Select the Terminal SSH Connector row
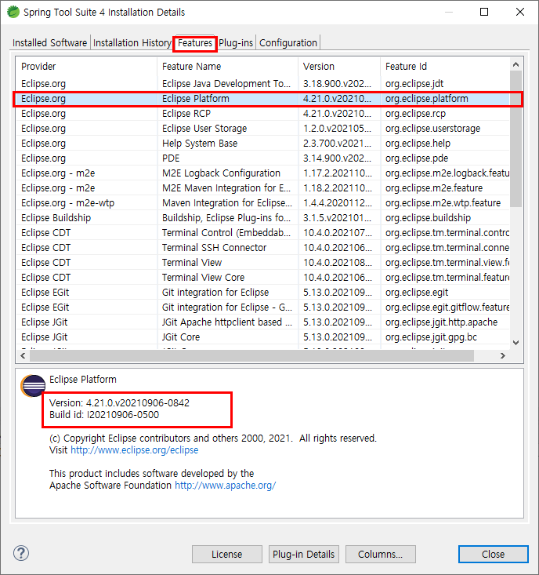Image resolution: width=539 pixels, height=575 pixels. pos(262,248)
